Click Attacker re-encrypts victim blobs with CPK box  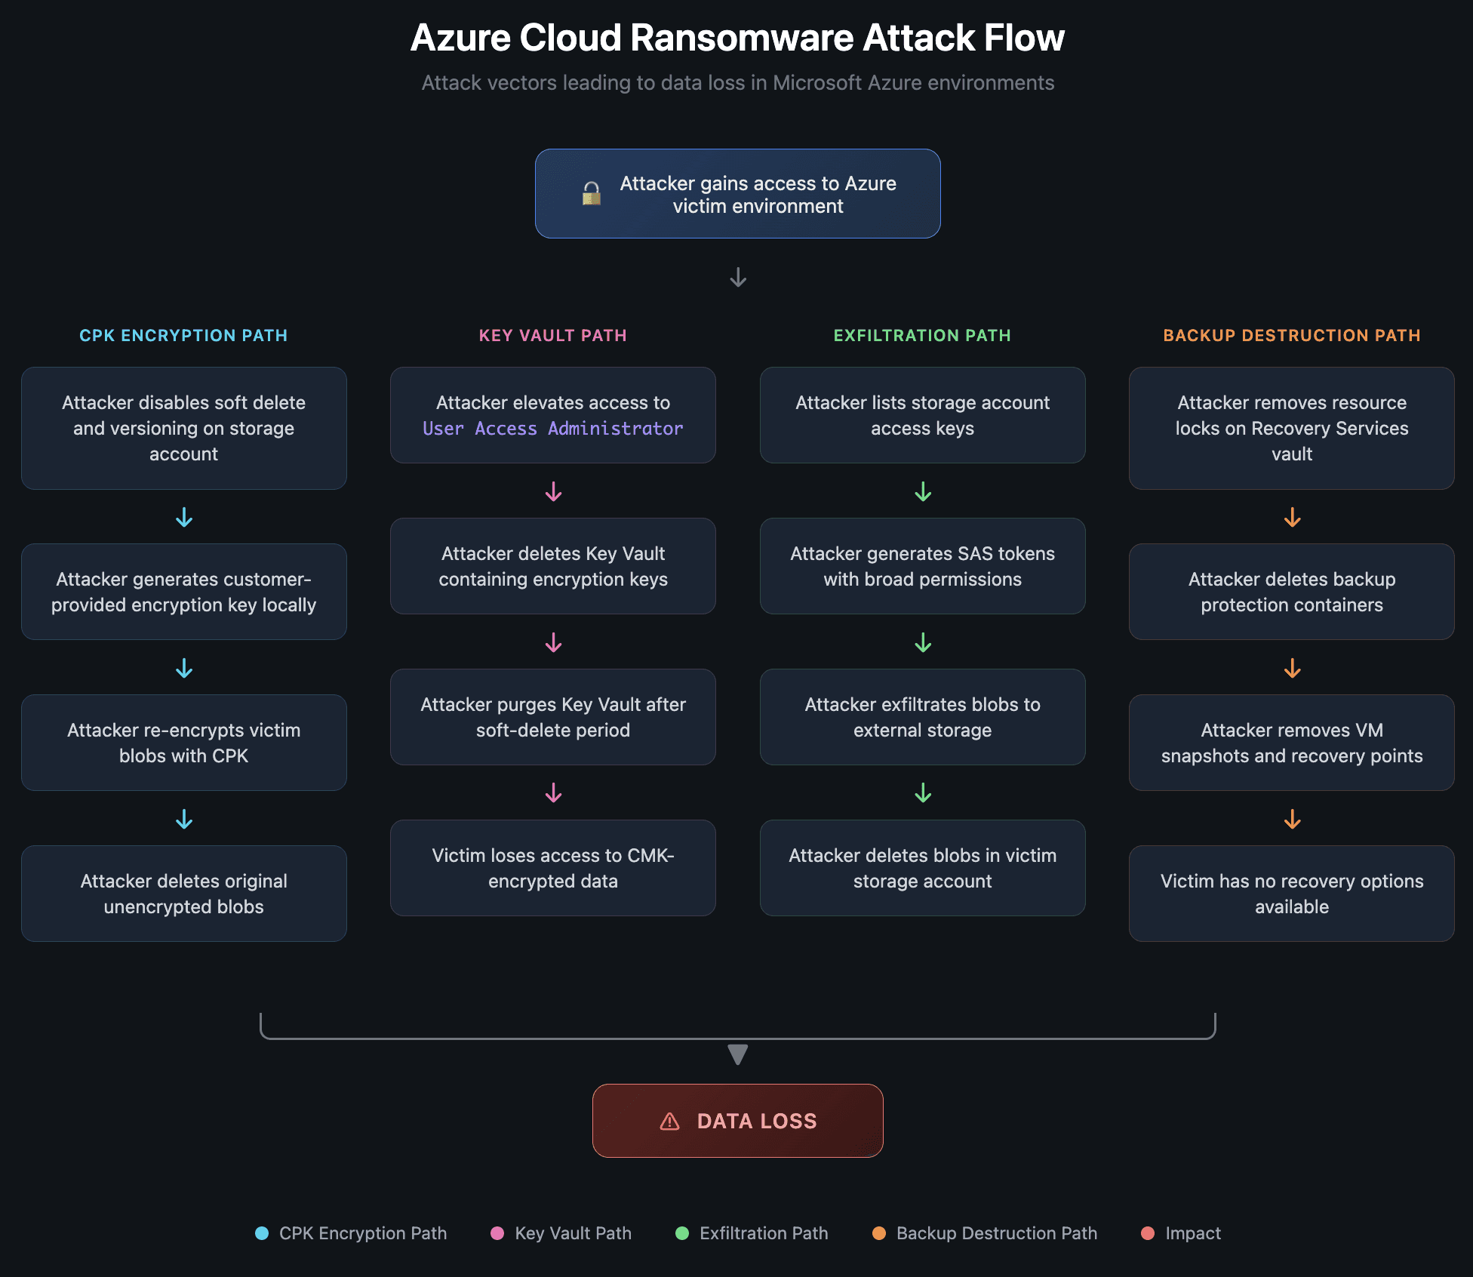tap(183, 743)
